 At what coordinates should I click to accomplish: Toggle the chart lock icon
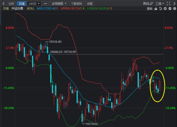click(156, 9)
